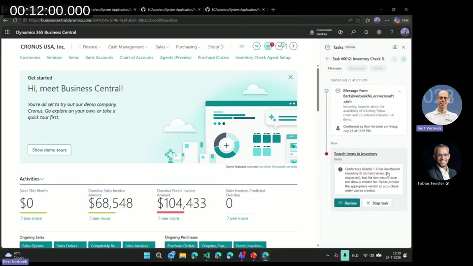Open the browser ellipsis menu
This screenshot has width=473, height=266.
[387, 20]
